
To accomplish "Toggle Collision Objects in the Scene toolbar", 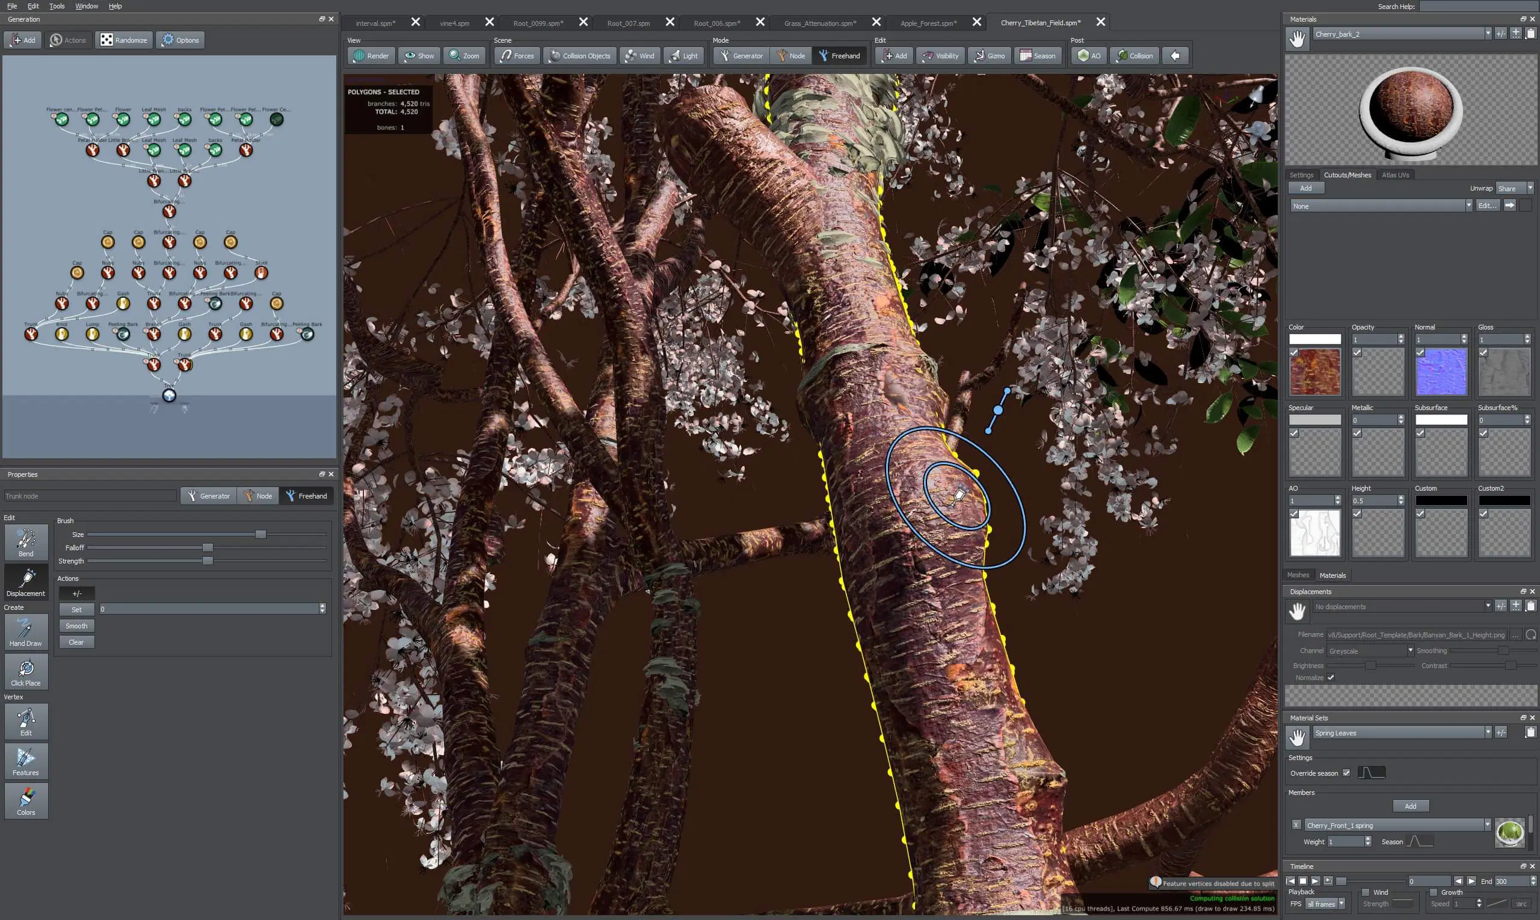I will tap(580, 56).
